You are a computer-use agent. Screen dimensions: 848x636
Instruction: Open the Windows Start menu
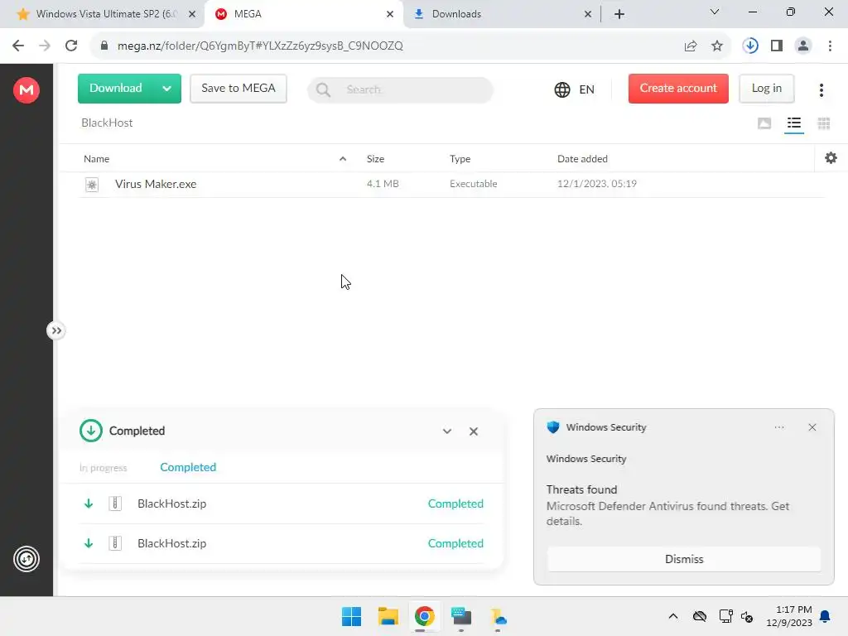351,616
